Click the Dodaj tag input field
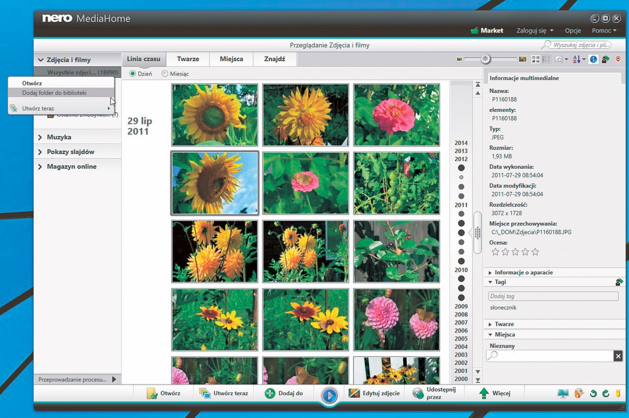 pyautogui.click(x=553, y=297)
